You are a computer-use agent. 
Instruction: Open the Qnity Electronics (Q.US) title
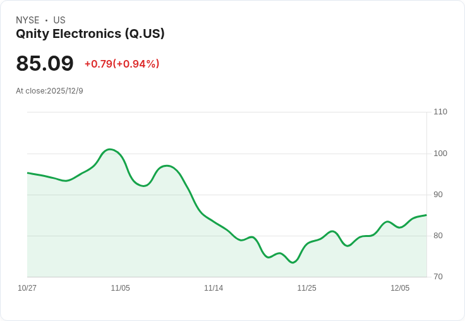(90, 33)
